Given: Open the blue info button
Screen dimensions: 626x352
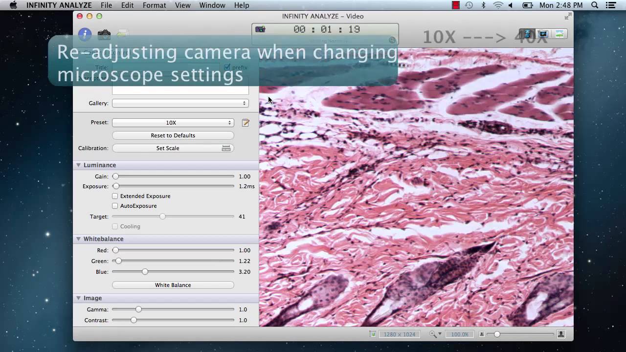Looking at the screenshot, I should pos(85,34).
